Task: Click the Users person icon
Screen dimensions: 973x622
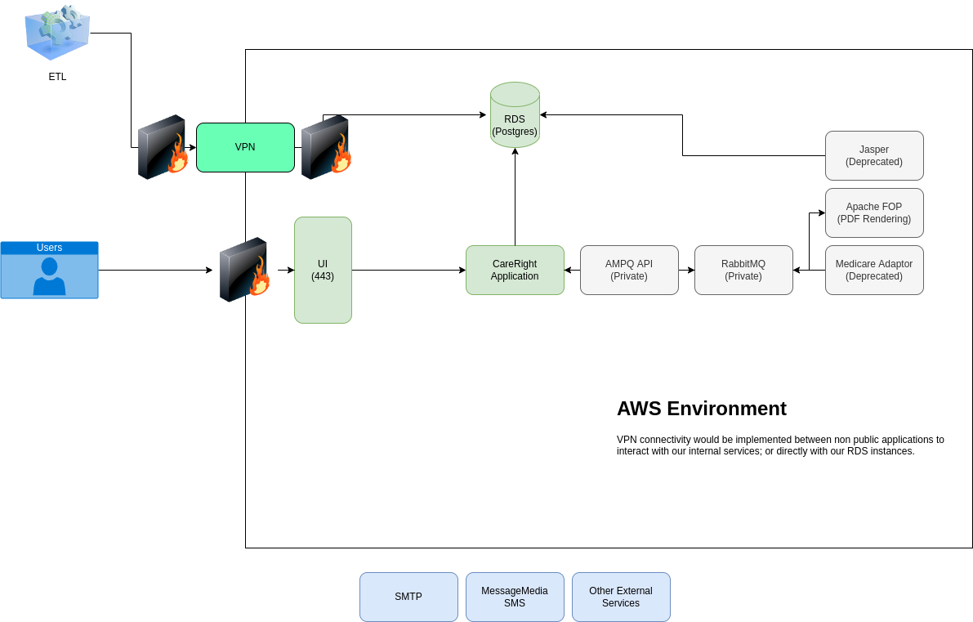Action: click(49, 277)
